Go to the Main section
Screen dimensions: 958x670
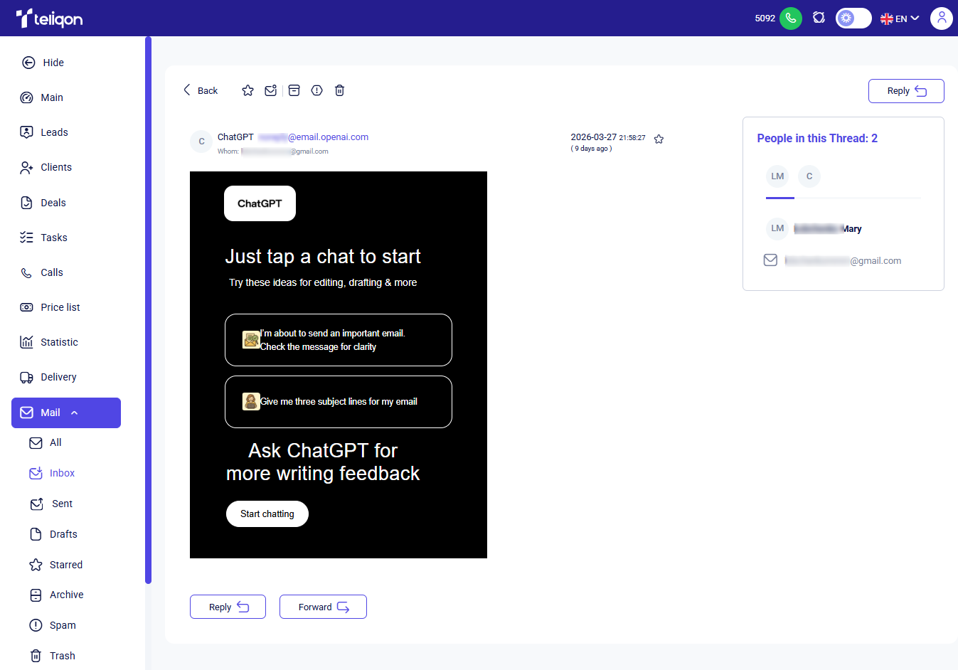(42, 97)
